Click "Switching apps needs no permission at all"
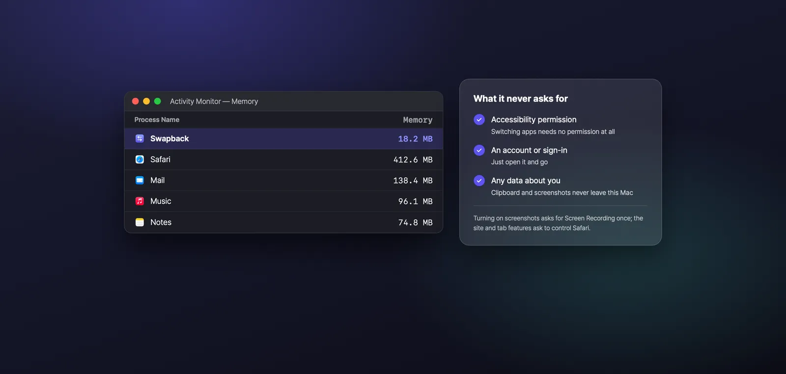 pos(553,132)
